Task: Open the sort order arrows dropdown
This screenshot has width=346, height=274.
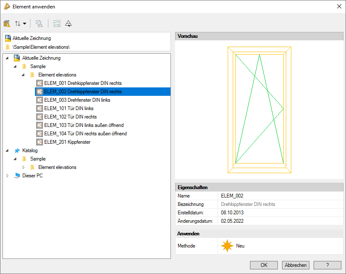Action: tap(21, 24)
